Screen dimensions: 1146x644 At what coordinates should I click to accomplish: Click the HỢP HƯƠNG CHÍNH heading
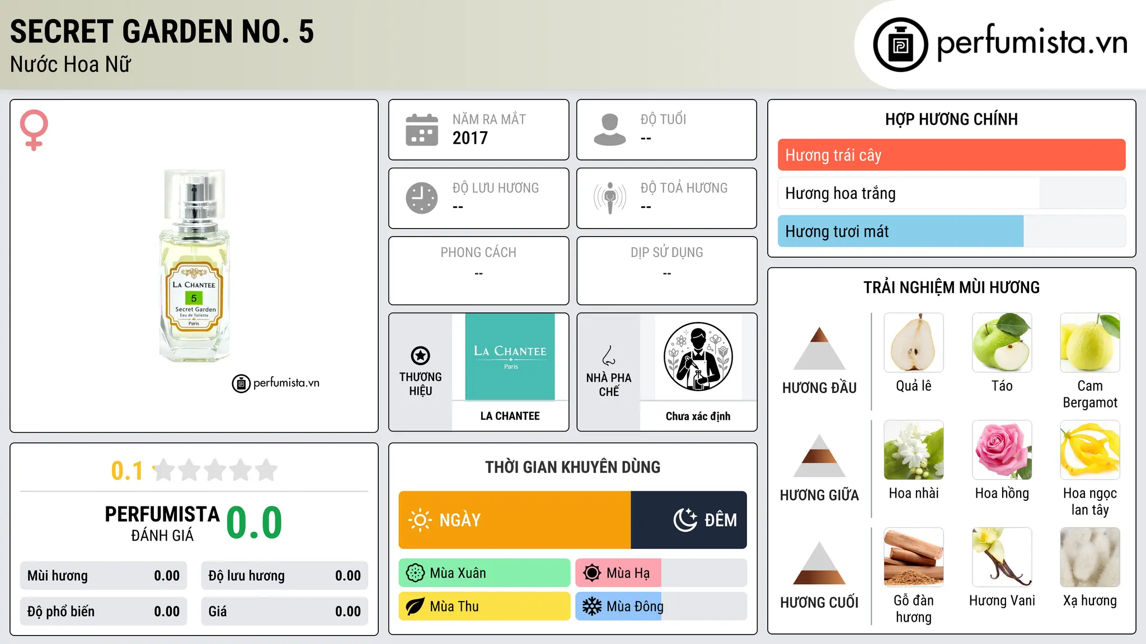click(x=951, y=119)
